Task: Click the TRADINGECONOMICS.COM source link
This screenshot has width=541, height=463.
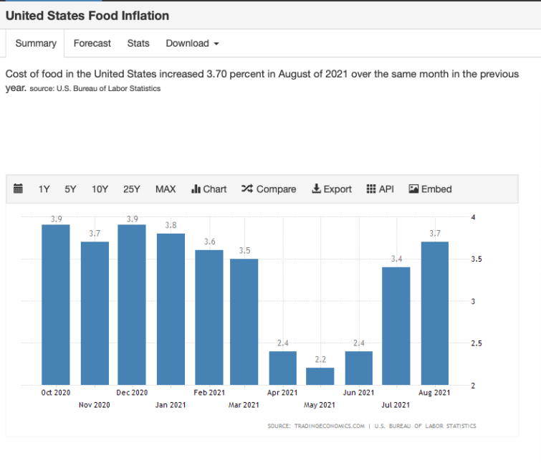Action: tap(315, 426)
